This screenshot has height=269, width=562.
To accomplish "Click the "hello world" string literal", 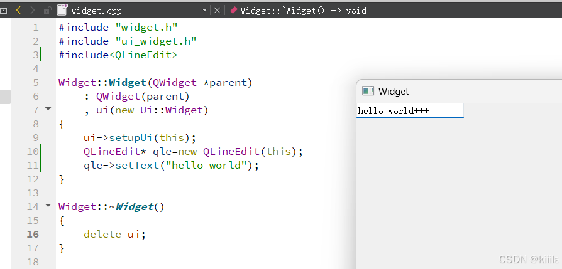I will click(x=206, y=166).
